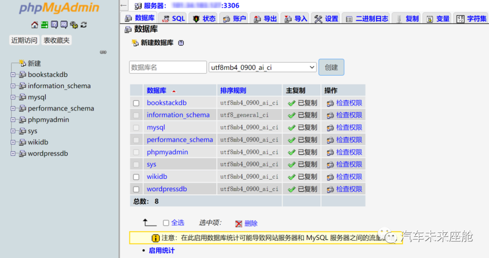Screen dimensions: 489x258
Task: Check the wordpressdb row checkbox
Action: [x=136, y=189]
